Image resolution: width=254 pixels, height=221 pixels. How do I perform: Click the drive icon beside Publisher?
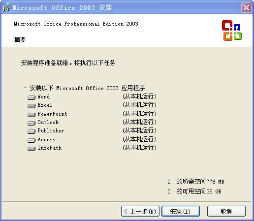pos(32,131)
